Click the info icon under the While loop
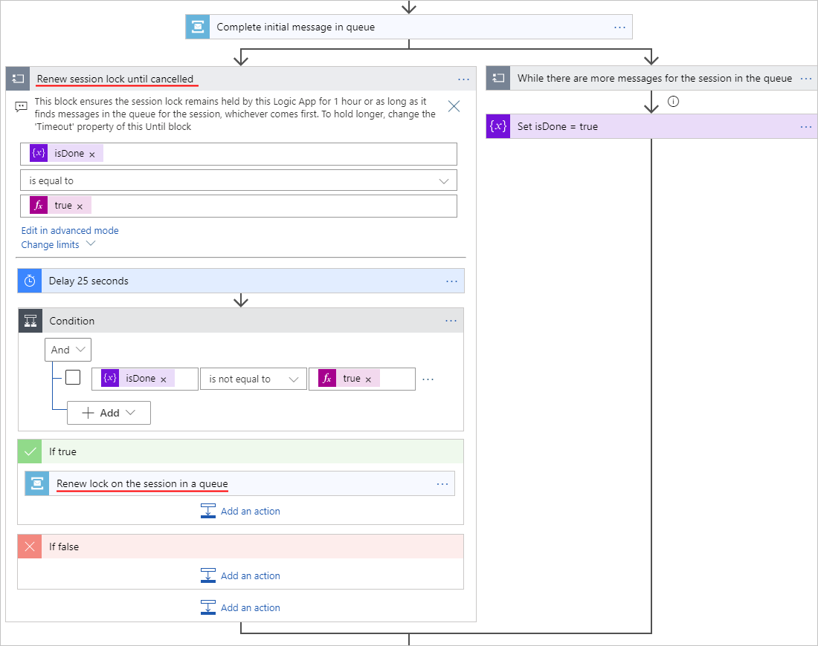This screenshot has width=818, height=646. [x=674, y=102]
